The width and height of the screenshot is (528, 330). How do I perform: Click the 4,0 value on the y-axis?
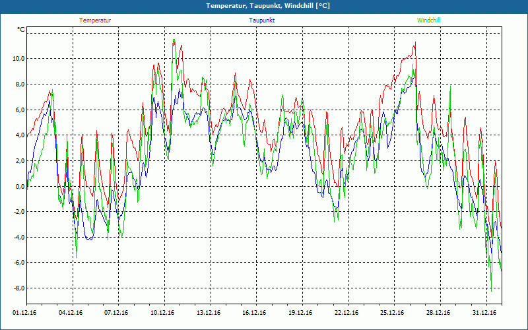click(20, 135)
